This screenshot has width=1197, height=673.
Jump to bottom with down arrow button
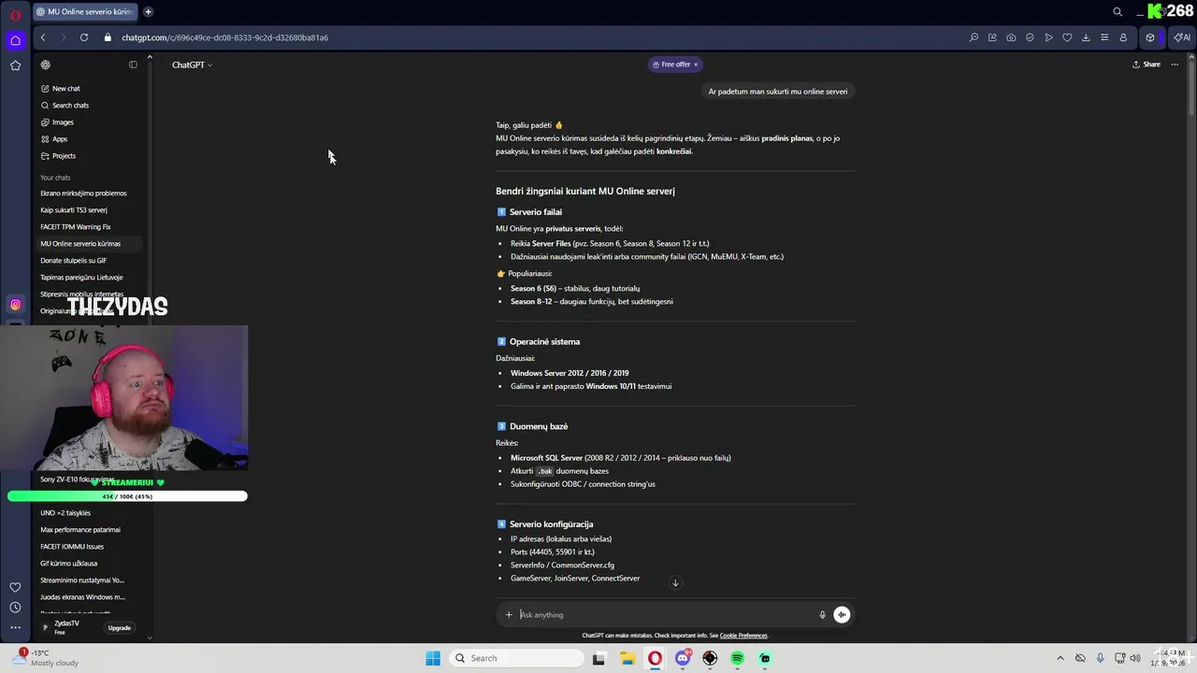675,582
